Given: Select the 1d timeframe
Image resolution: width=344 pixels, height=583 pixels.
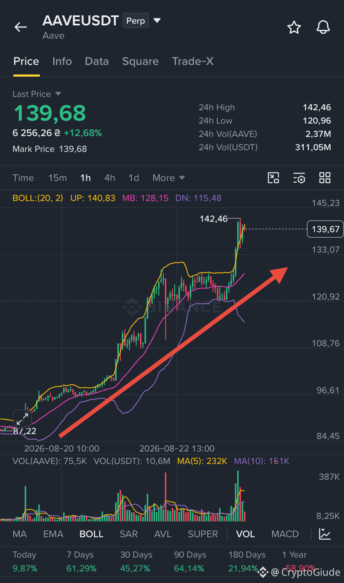Looking at the screenshot, I should click(x=134, y=178).
